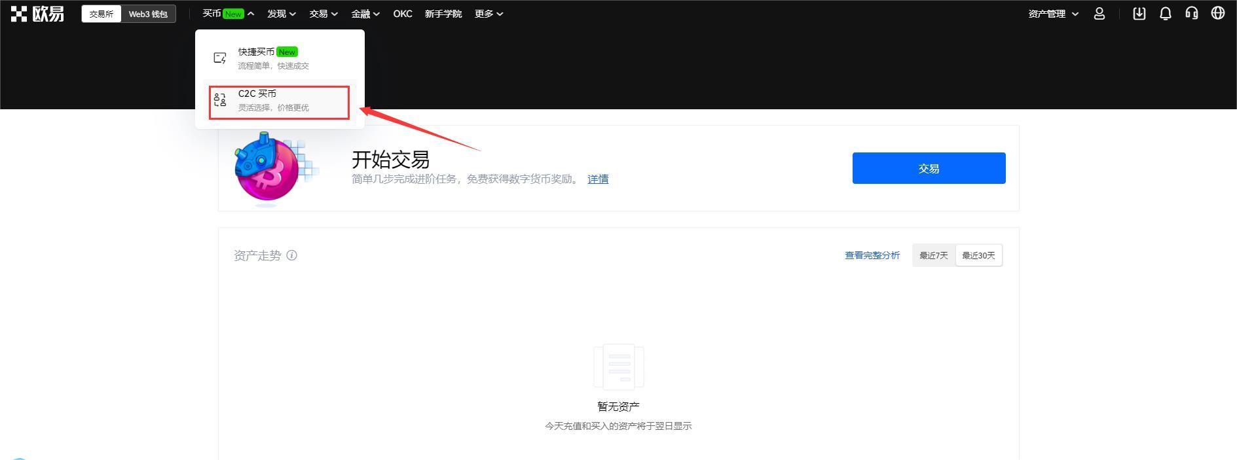Open customer support headset icon
1237x460 pixels.
[1192, 14]
